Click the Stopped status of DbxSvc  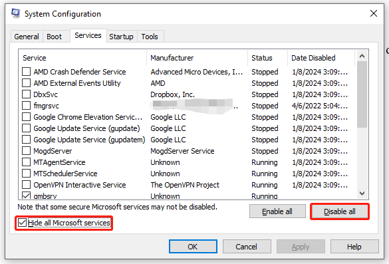(x=265, y=94)
